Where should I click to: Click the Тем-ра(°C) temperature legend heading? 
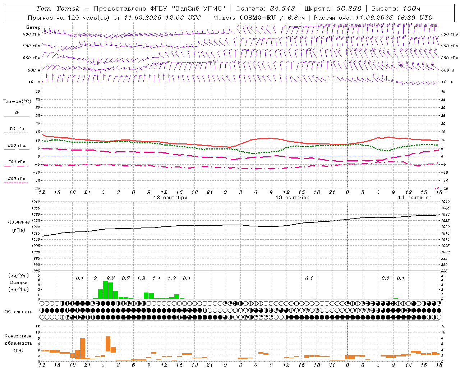(x=17, y=102)
